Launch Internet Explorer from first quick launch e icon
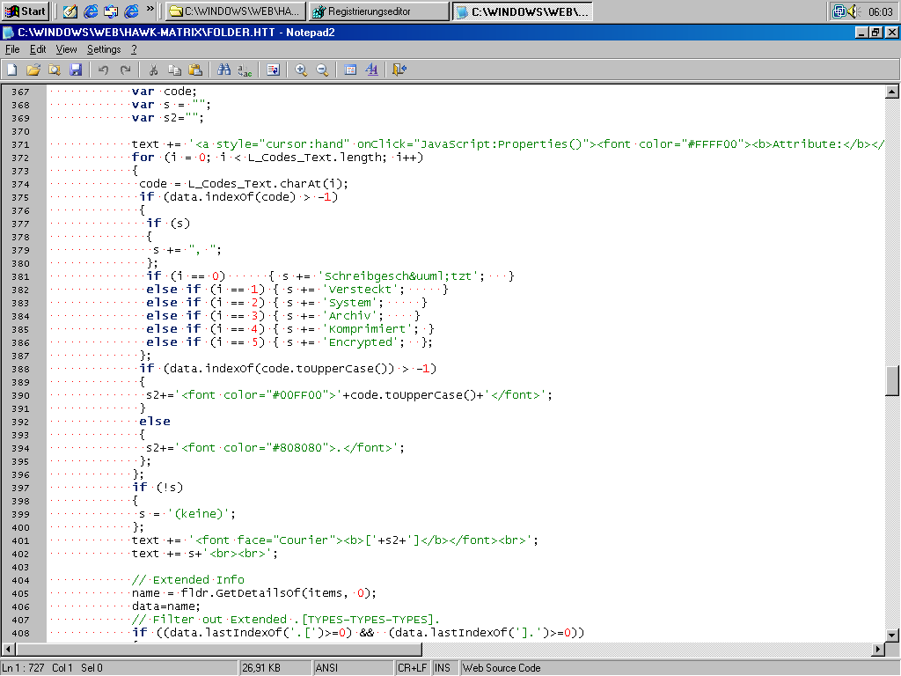 pos(91,11)
